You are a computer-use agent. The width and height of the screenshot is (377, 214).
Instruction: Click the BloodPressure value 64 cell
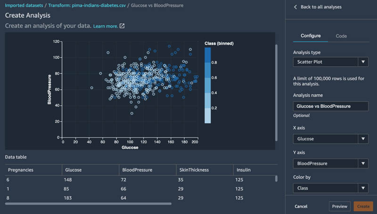coord(123,198)
